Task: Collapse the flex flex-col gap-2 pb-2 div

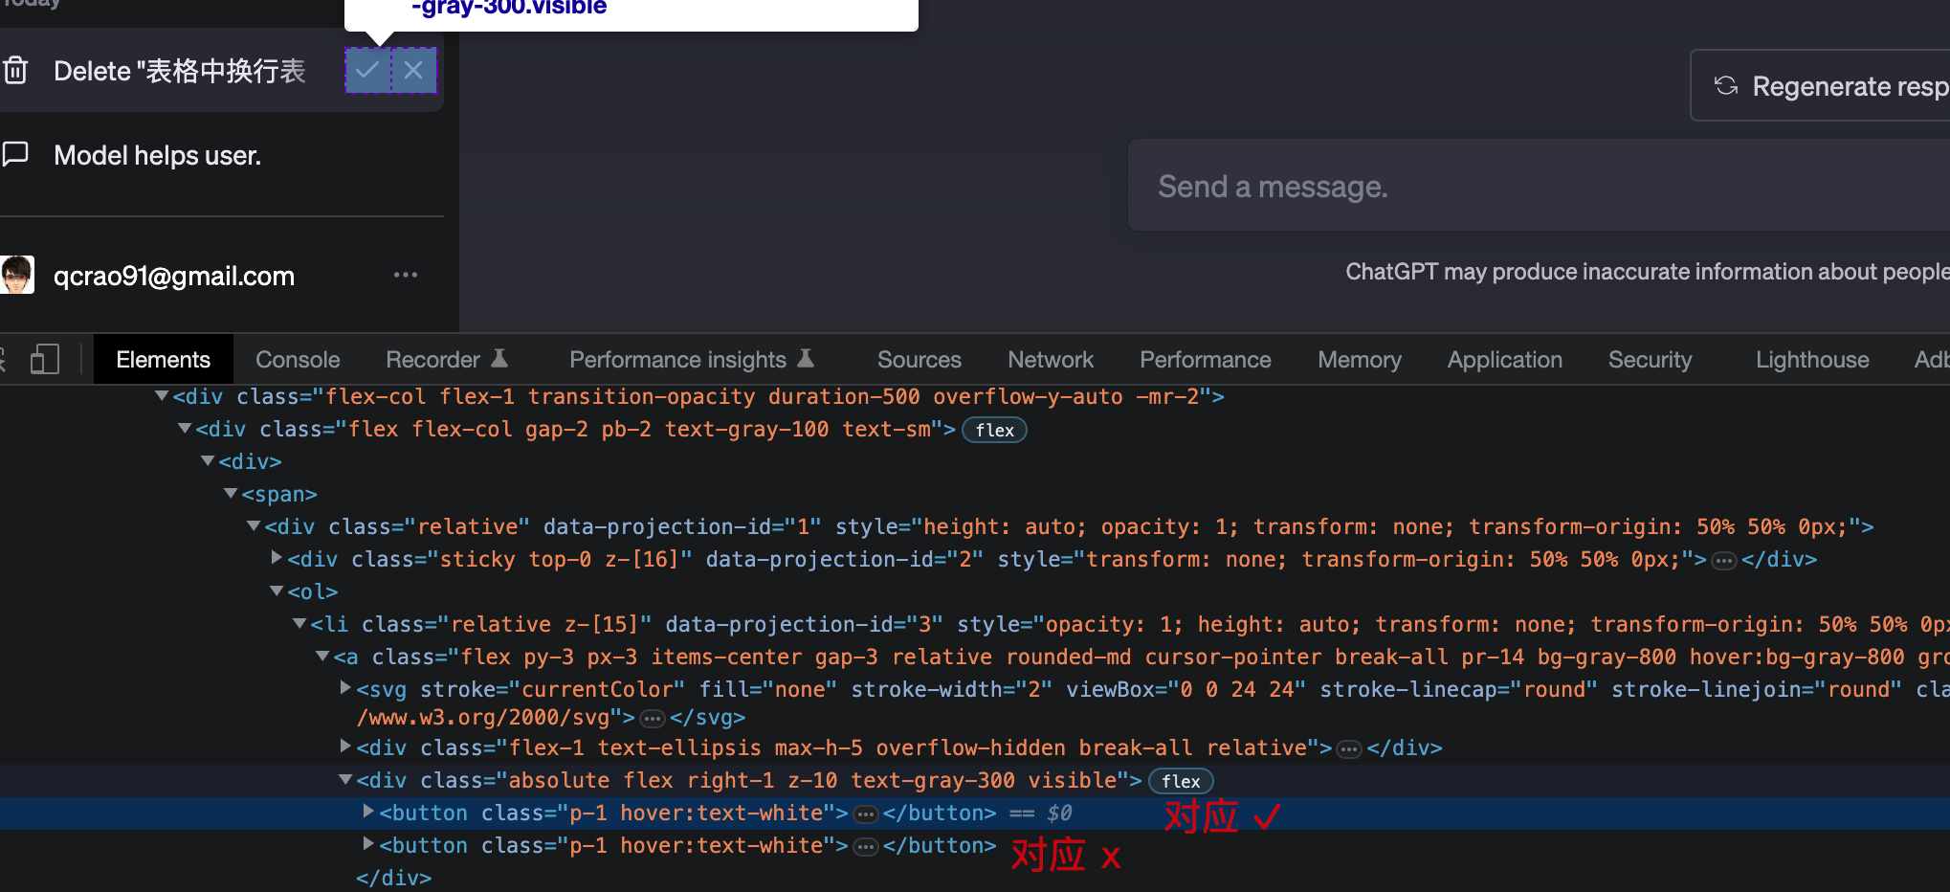Action: click(x=185, y=429)
